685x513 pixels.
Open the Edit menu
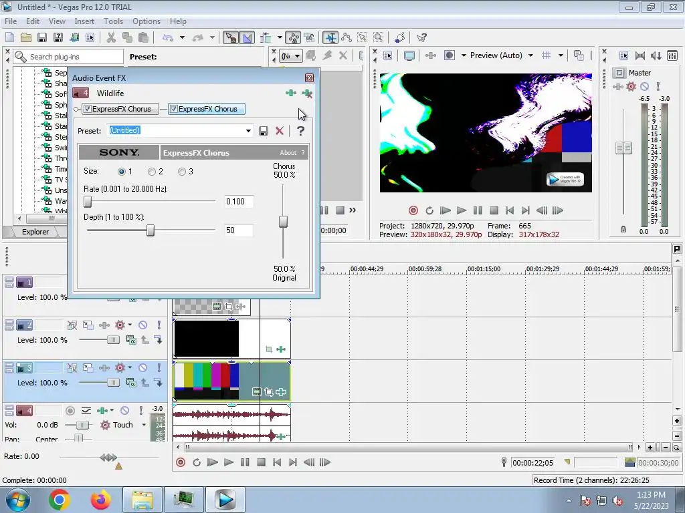32,21
